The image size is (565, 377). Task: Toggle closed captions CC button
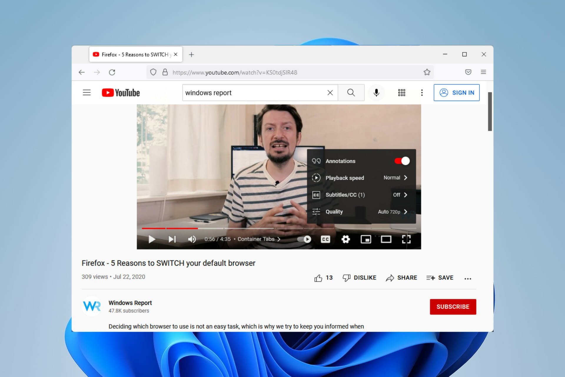(x=325, y=239)
